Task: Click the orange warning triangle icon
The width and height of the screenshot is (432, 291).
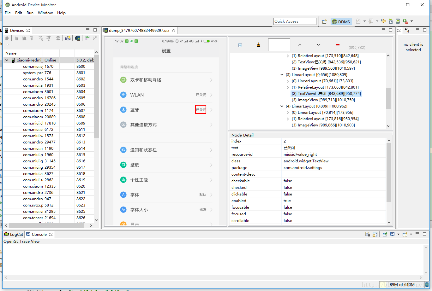Action: (x=258, y=45)
